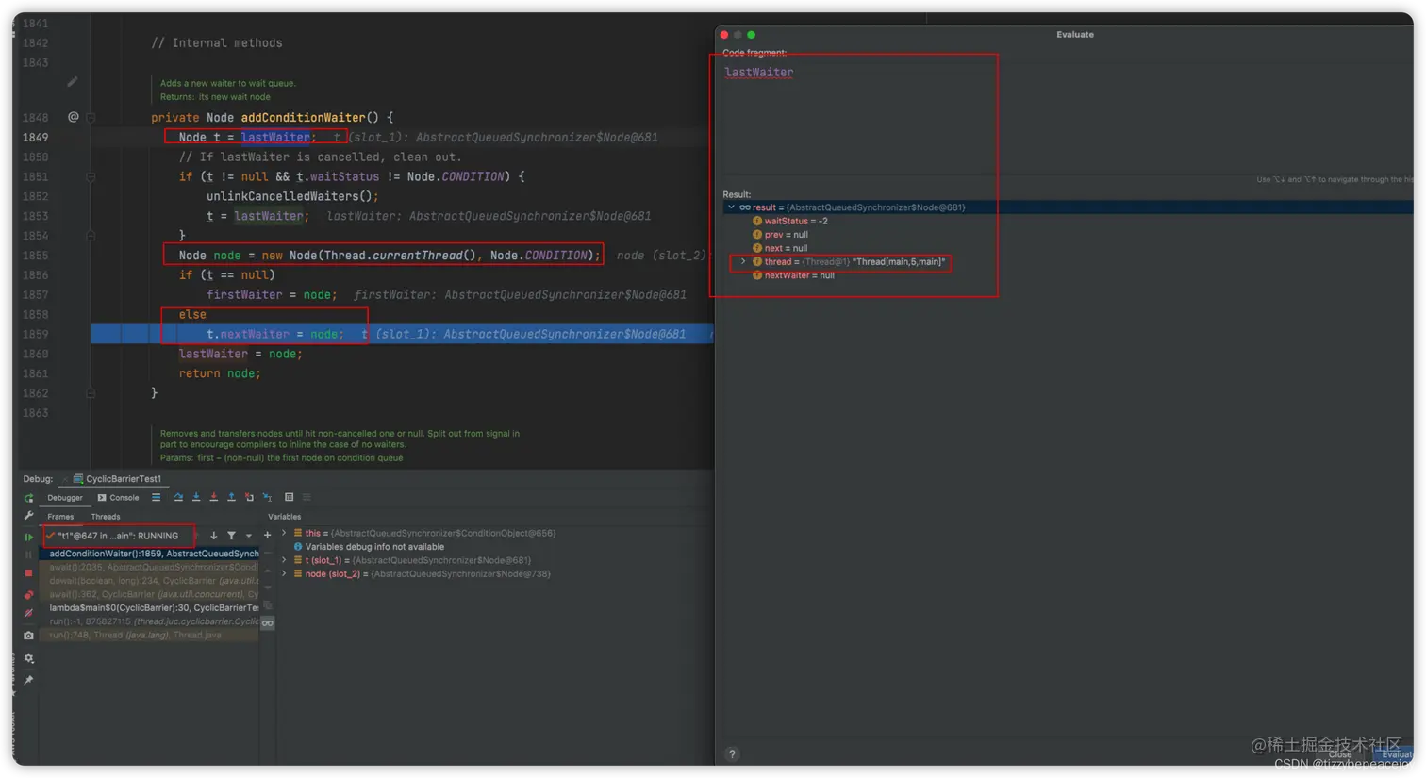Open the wrench configuration icon in Debug panel

point(28,516)
